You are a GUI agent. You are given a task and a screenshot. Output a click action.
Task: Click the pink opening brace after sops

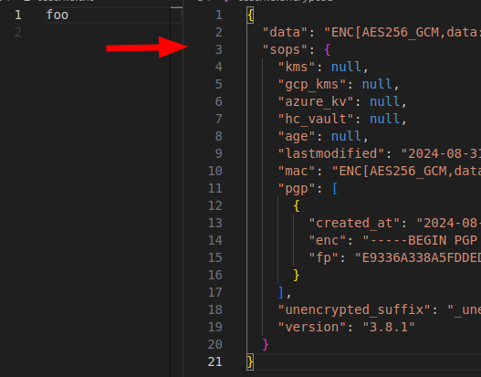click(328, 49)
